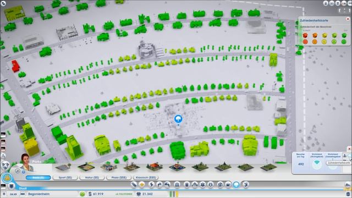Select the blue pool park thumbnail
The width and height of the screenshot is (352, 198).
177,167
